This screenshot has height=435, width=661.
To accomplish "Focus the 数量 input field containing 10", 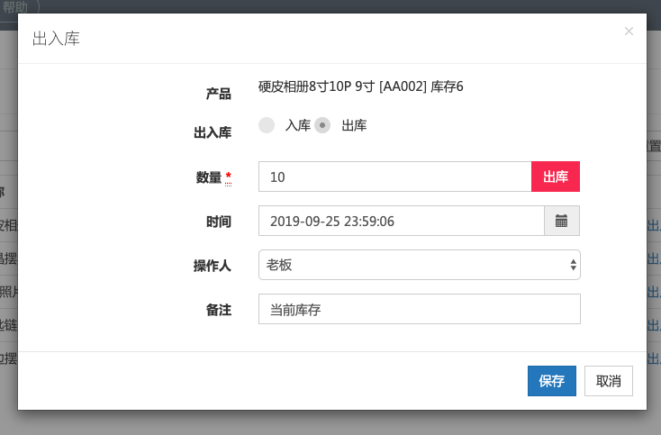I will click(394, 177).
